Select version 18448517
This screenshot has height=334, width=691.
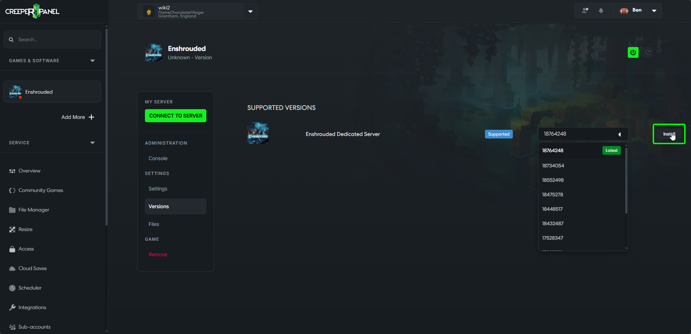point(581,209)
